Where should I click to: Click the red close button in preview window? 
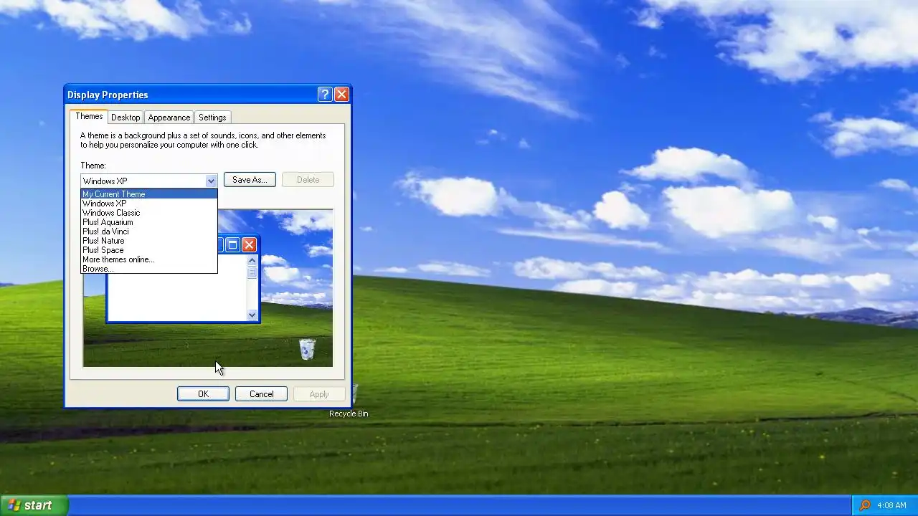(x=249, y=245)
